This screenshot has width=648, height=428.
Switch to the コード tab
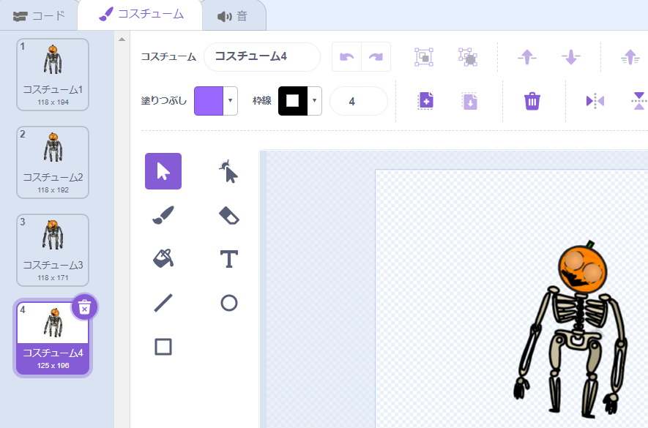click(39, 15)
